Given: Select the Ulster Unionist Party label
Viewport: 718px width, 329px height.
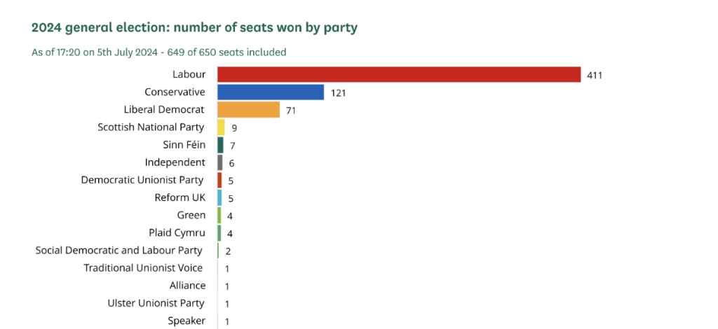Looking at the screenshot, I should click(156, 303).
